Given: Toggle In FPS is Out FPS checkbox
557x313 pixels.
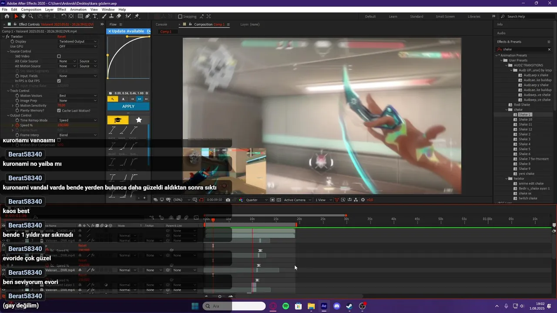Looking at the screenshot, I should (59, 81).
